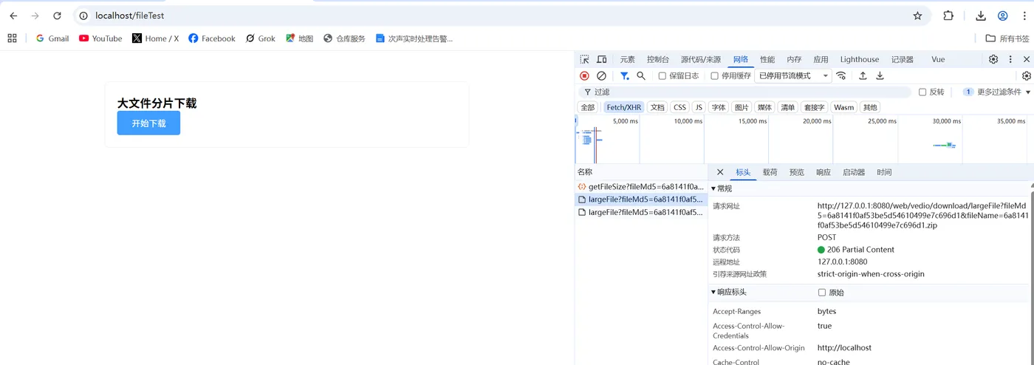The width and height of the screenshot is (1034, 365).
Task: Open the apps grid in bookmarks bar
Action: (12, 38)
